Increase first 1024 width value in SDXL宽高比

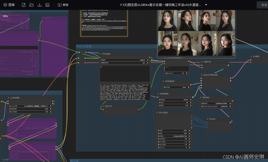click(x=189, y=131)
